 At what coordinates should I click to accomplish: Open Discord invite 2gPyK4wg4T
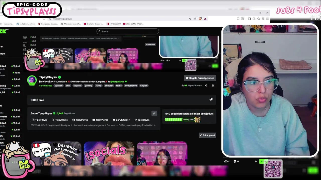(121, 120)
